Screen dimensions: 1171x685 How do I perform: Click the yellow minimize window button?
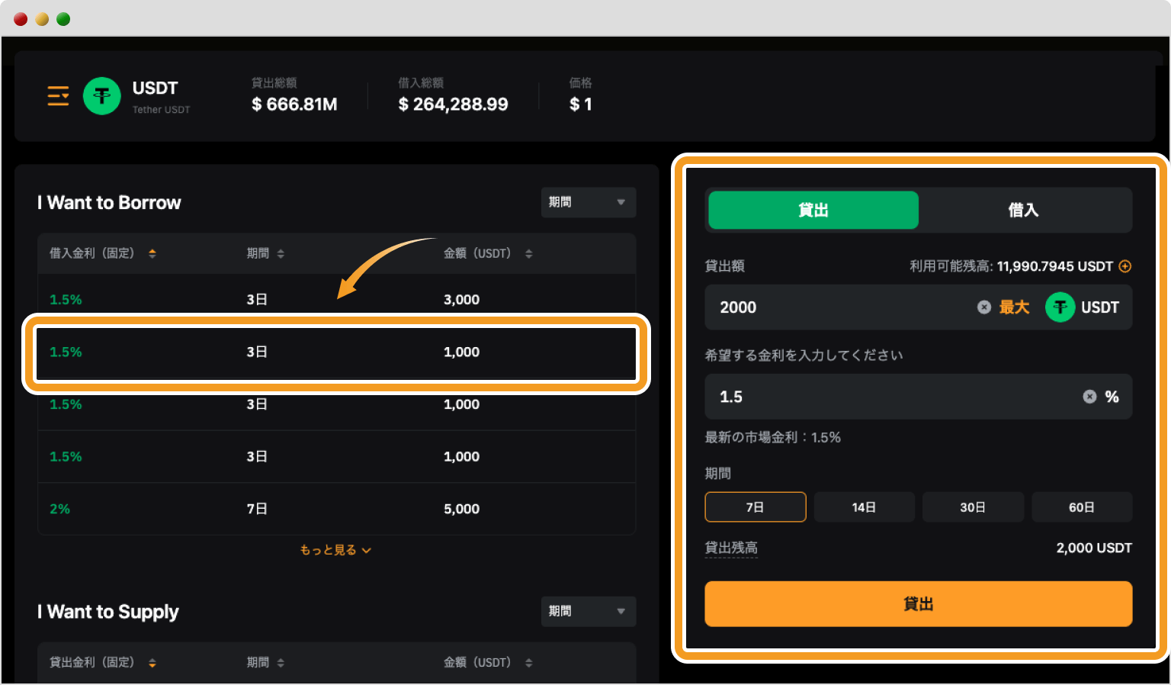[x=42, y=19]
